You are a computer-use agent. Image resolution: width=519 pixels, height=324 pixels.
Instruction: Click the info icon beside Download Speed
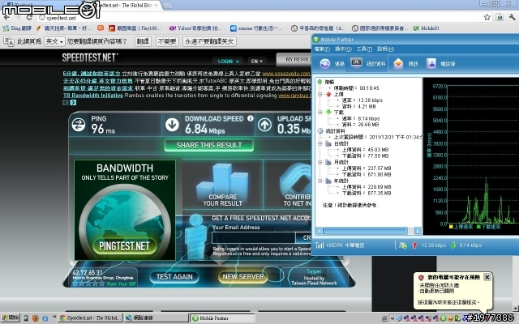coord(251,118)
